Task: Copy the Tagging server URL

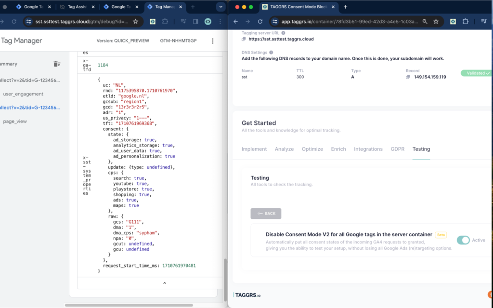Action: tap(244, 39)
